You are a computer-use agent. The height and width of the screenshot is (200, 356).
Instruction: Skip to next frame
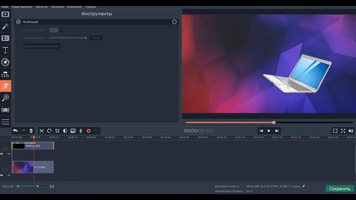pos(277,131)
